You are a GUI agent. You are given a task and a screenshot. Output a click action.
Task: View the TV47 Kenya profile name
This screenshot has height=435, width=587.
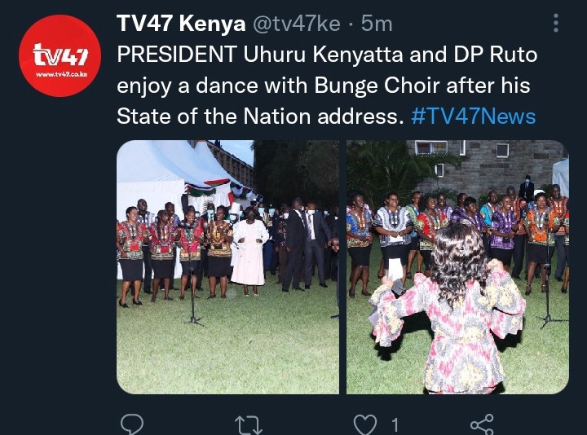181,24
